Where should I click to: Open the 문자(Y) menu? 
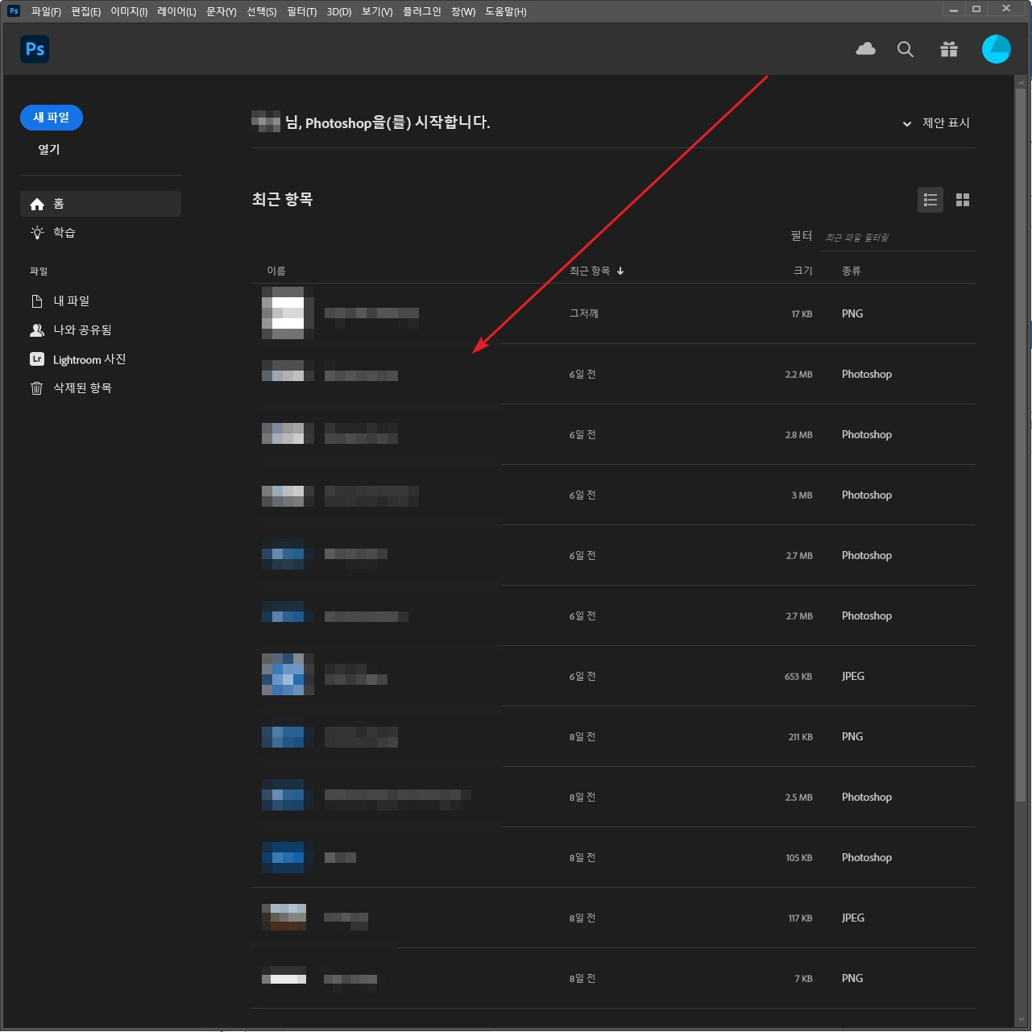222,11
